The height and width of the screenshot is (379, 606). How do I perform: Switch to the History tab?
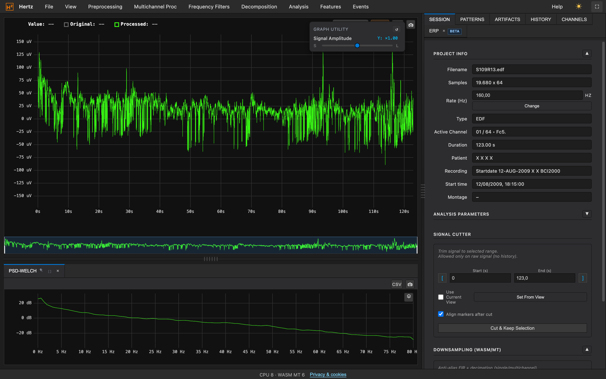pyautogui.click(x=541, y=20)
